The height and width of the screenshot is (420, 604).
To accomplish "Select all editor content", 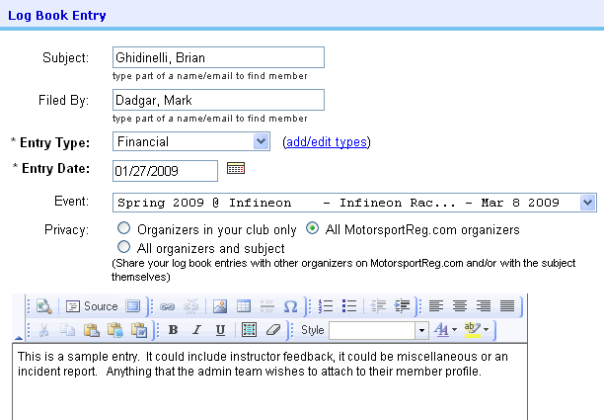I will (250, 330).
